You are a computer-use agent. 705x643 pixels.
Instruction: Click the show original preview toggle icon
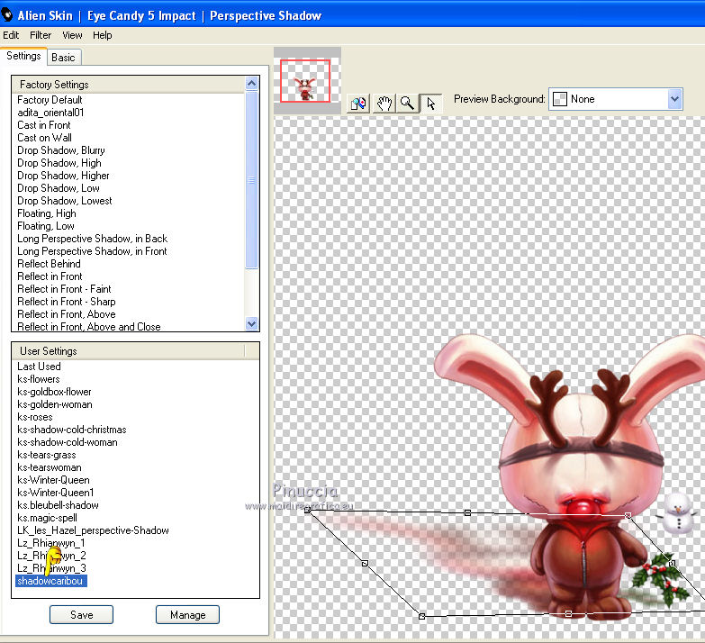(x=358, y=104)
